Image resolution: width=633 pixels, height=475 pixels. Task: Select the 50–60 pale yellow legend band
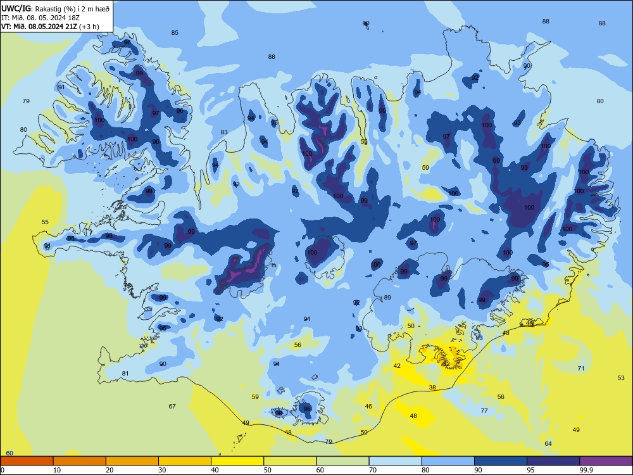(290, 461)
